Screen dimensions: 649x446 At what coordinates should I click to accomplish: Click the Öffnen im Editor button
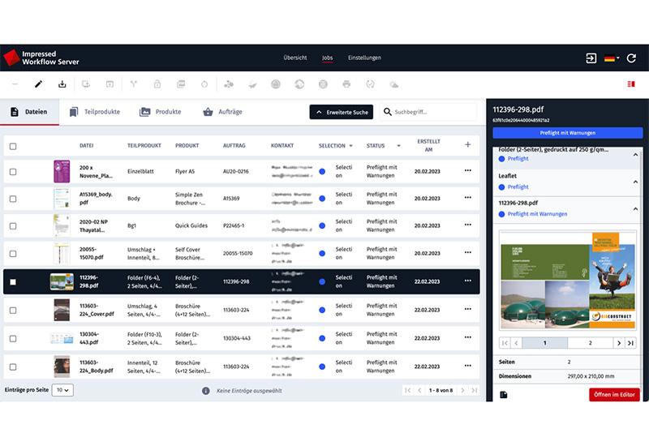614,395
